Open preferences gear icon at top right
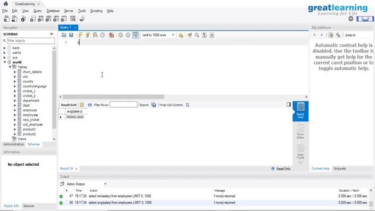Image resolution: width=375 pixels, height=211 pixels. [x=350, y=19]
